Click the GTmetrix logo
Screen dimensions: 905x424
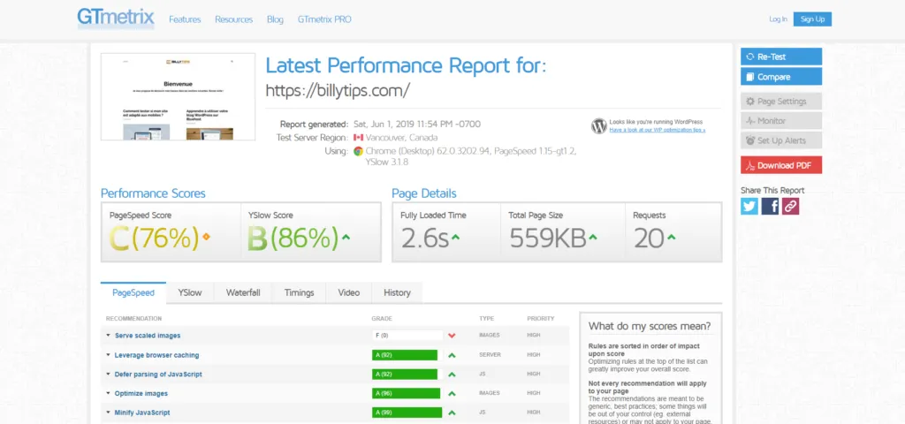pyautogui.click(x=116, y=19)
